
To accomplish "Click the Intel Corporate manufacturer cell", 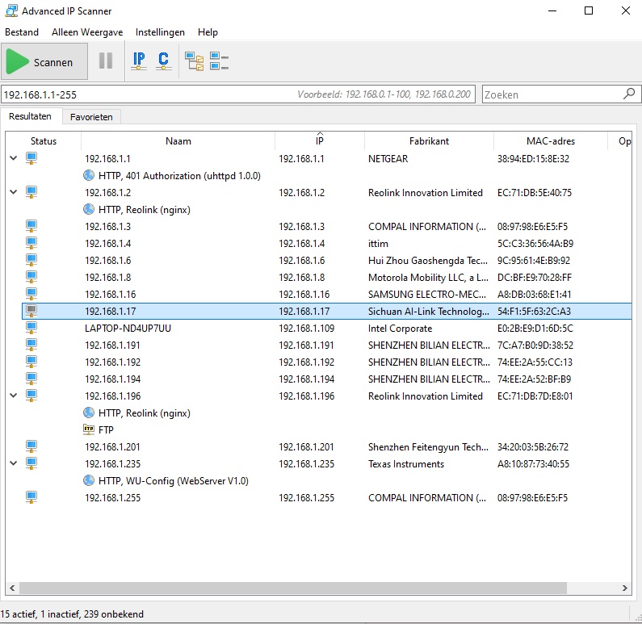I will click(400, 329).
